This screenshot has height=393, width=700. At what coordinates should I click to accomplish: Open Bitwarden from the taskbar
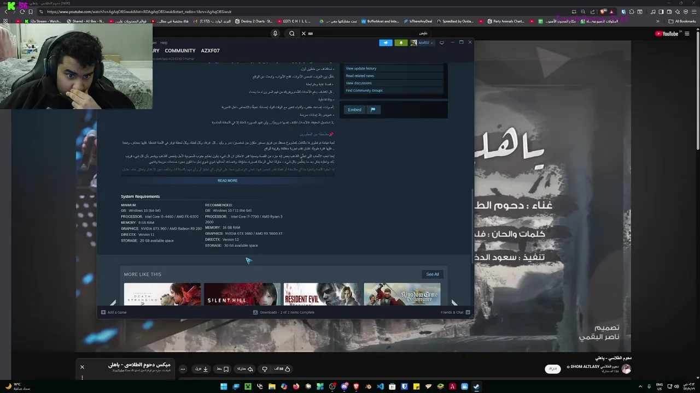404,386
